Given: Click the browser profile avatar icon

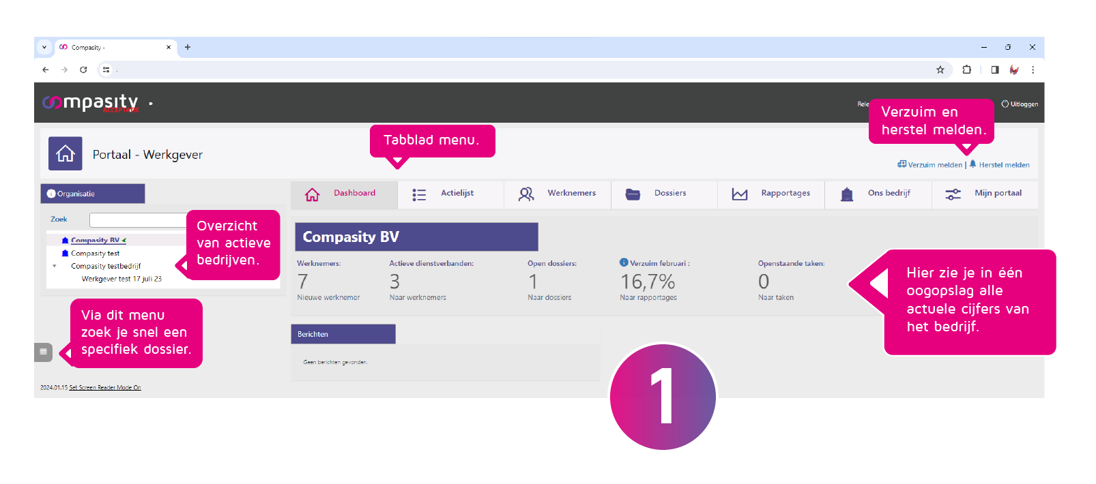Looking at the screenshot, I should (x=1014, y=70).
